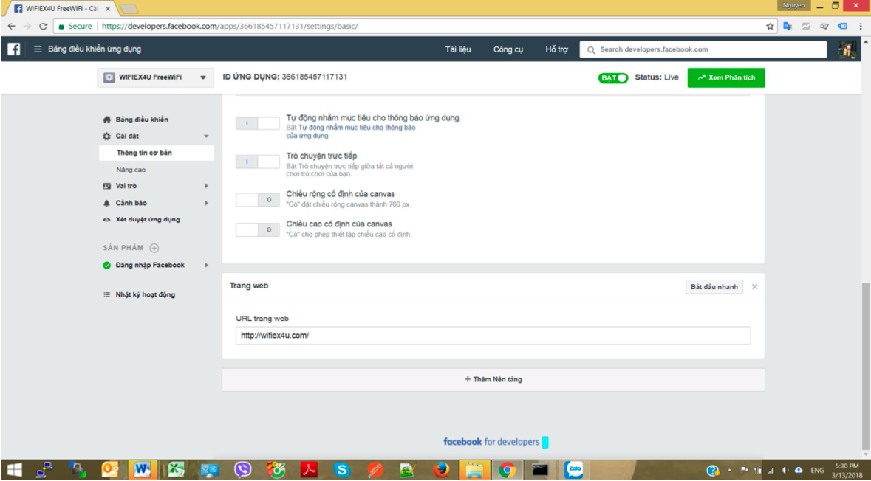Follow the Tự động nhắm mục tiêu blue link
871x481 pixels.
(x=352, y=131)
